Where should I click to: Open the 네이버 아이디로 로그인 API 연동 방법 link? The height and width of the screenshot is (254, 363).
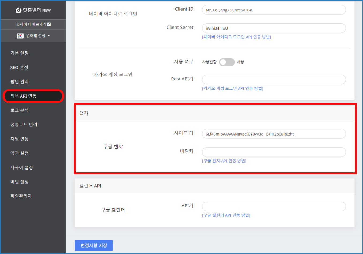click(236, 37)
